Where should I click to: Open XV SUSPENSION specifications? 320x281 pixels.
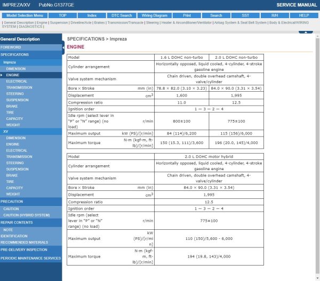pyautogui.click(x=31, y=169)
